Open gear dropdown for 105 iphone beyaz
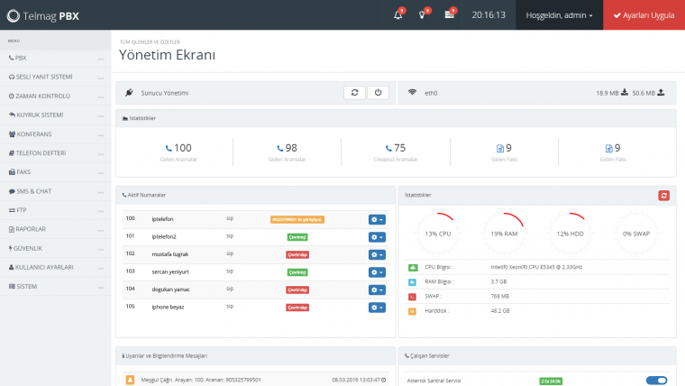The width and height of the screenshot is (685, 386). [x=377, y=308]
